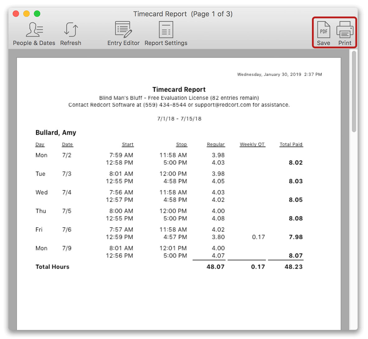Save the report as PDF
This screenshot has width=368, height=339.
click(323, 33)
